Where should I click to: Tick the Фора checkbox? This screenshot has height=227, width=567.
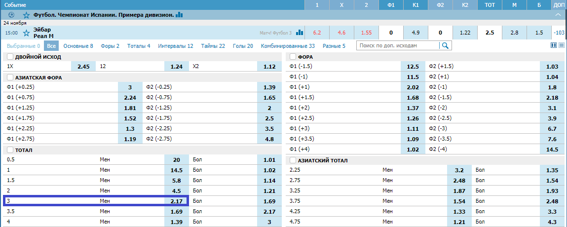pyautogui.click(x=293, y=57)
